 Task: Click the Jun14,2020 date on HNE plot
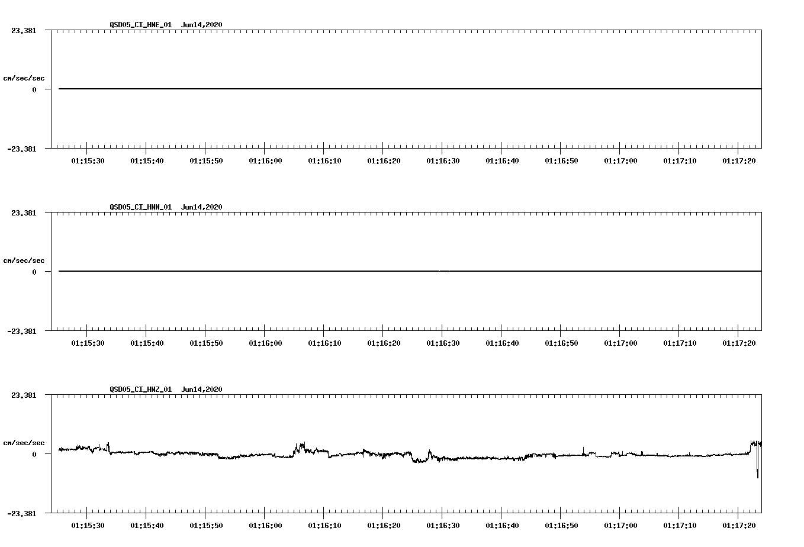[202, 25]
